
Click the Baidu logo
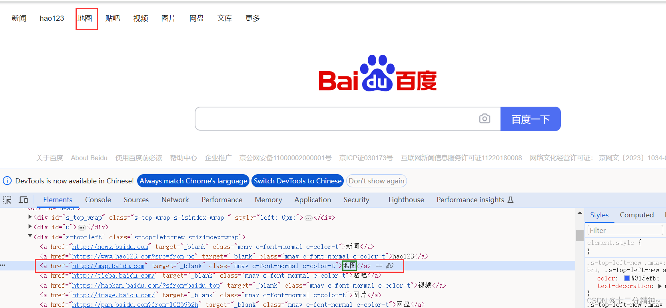click(377, 73)
